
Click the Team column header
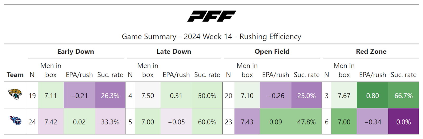pyautogui.click(x=15, y=75)
